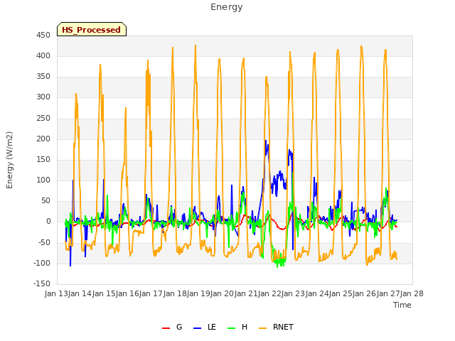
Task: Click the Jan 20 x-axis label
Action: tap(222, 294)
